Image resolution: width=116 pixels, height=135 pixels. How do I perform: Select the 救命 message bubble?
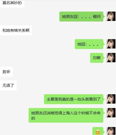click(x=6, y=72)
